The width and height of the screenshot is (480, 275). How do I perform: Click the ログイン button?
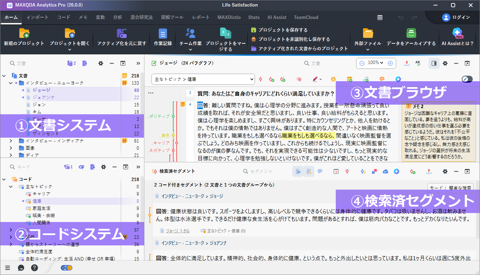pyautogui.click(x=456, y=17)
